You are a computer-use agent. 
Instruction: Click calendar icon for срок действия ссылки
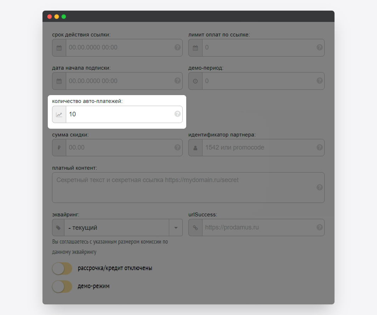pyautogui.click(x=59, y=48)
